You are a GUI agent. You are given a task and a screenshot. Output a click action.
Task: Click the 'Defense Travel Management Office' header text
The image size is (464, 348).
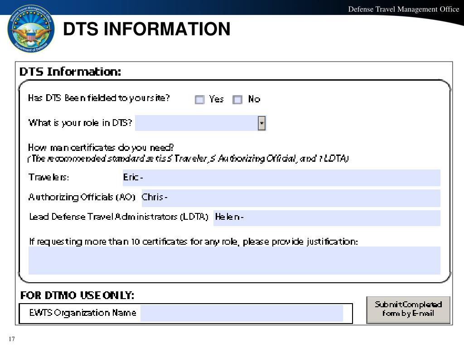pyautogui.click(x=403, y=9)
